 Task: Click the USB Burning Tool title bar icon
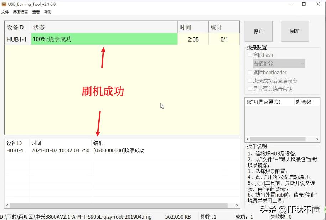(x=4, y=4)
